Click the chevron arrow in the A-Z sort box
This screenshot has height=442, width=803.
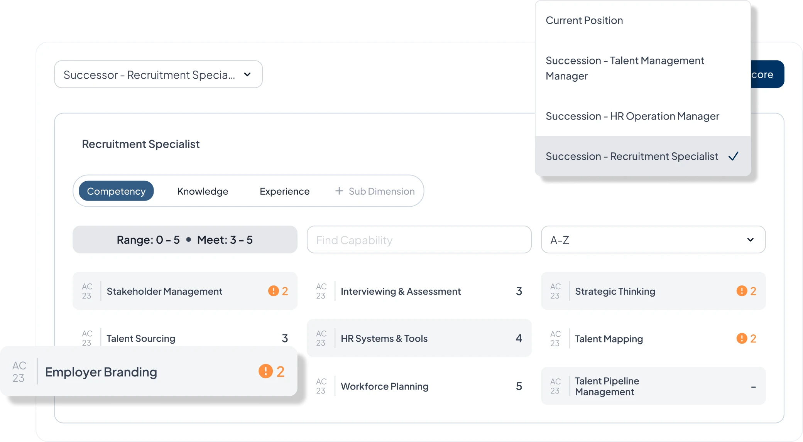coord(750,240)
